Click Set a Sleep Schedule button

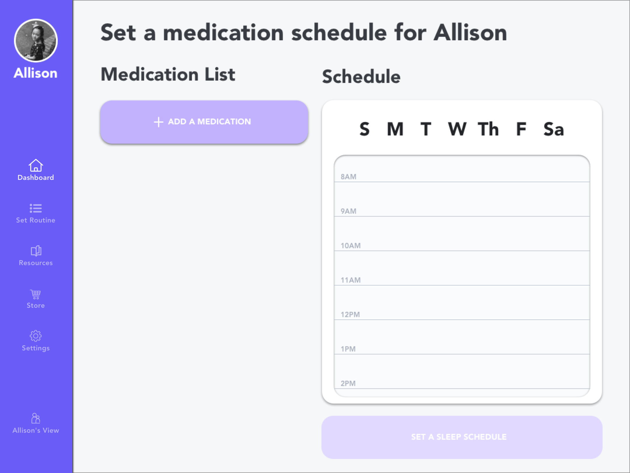462,437
